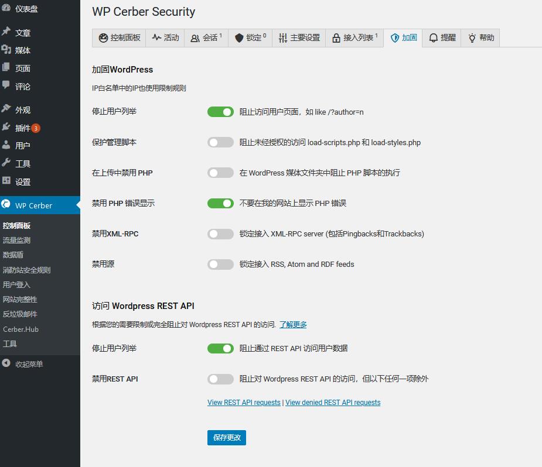This screenshot has width=542, height=467.
Task: Click 阻止访问用户页面 description text
Action: tap(301, 112)
